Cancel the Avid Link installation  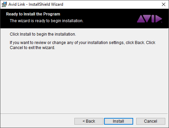click(151, 121)
